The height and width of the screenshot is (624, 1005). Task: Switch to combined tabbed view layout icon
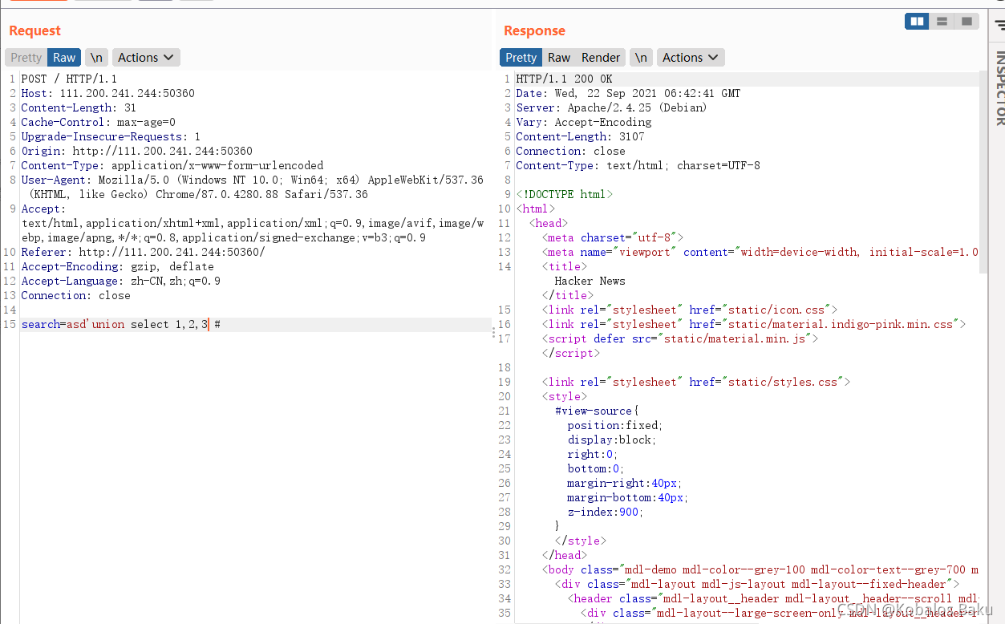(x=967, y=22)
